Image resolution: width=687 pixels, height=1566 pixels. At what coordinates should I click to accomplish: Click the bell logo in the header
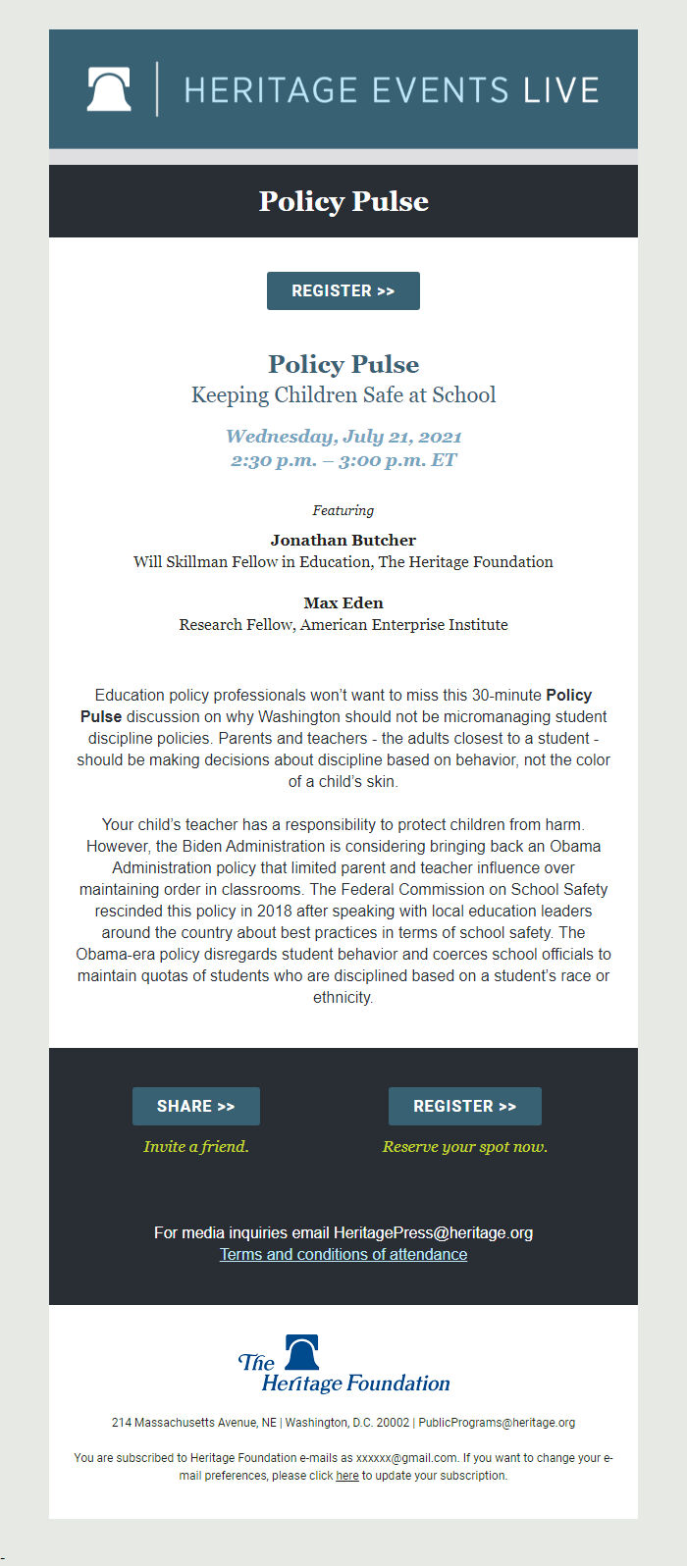click(x=109, y=89)
